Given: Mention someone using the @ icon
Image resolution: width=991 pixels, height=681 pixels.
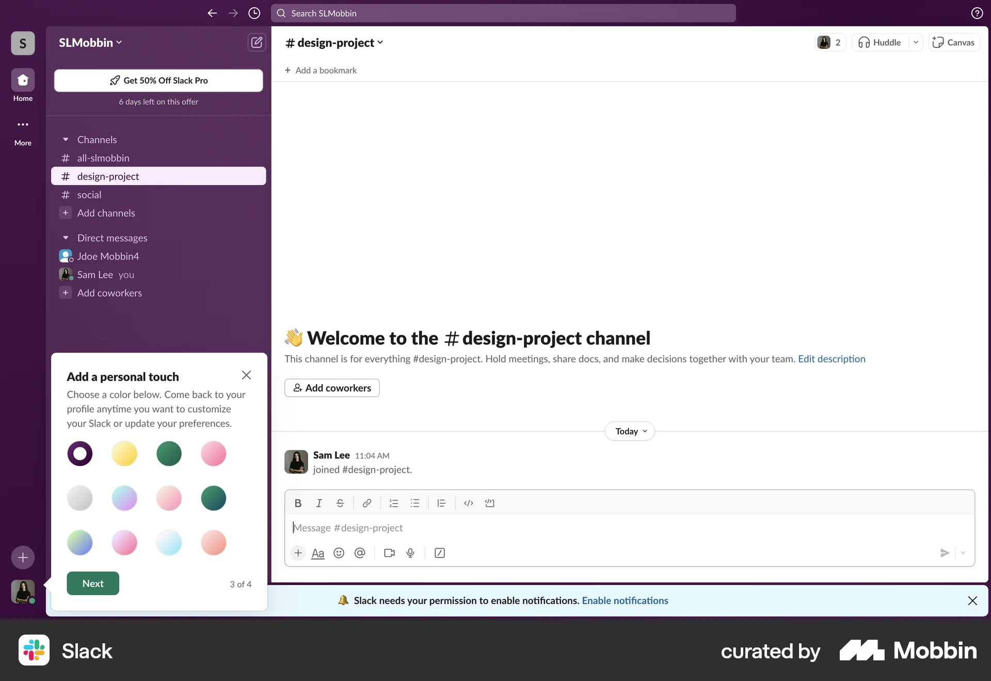Looking at the screenshot, I should (360, 553).
